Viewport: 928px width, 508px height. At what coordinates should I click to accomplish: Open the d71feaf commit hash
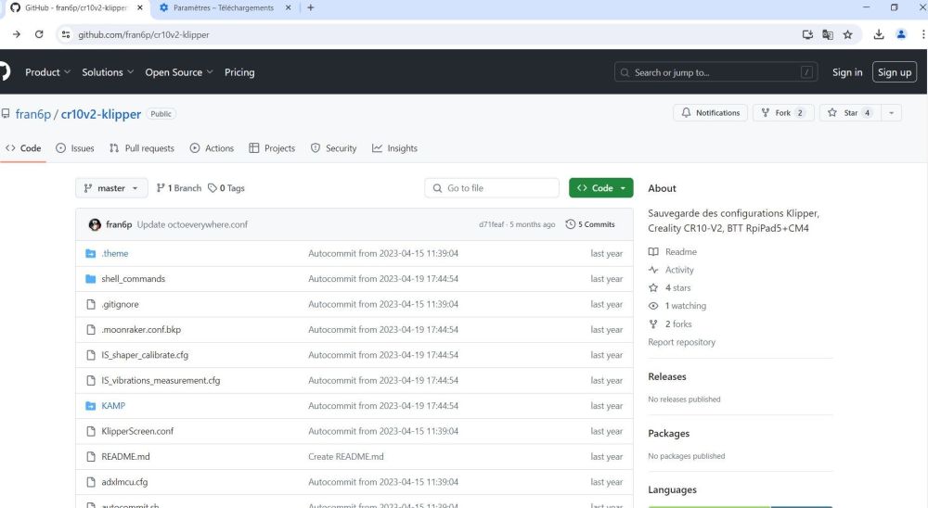tap(491, 224)
